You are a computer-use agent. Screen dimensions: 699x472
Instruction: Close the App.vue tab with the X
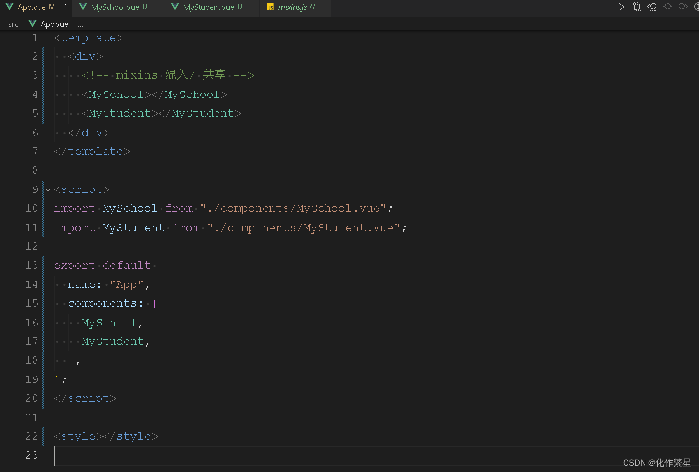(63, 7)
